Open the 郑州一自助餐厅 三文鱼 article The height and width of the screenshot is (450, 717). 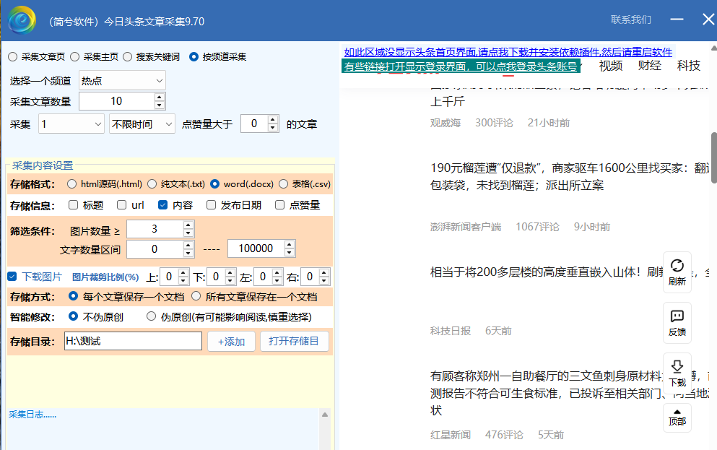coord(569,393)
